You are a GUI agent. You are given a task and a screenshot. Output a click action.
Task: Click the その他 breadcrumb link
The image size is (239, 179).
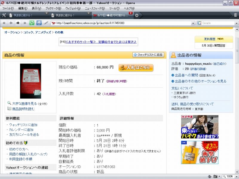[x=59, y=32]
